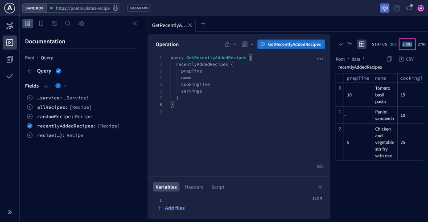Add the _service field
Viewport: 428px width, 222px height.
tap(30, 98)
